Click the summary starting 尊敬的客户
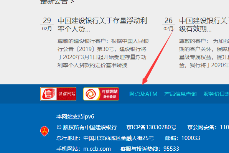Image resolution: width=229 pixels, height=153 pixels. (x=204, y=53)
